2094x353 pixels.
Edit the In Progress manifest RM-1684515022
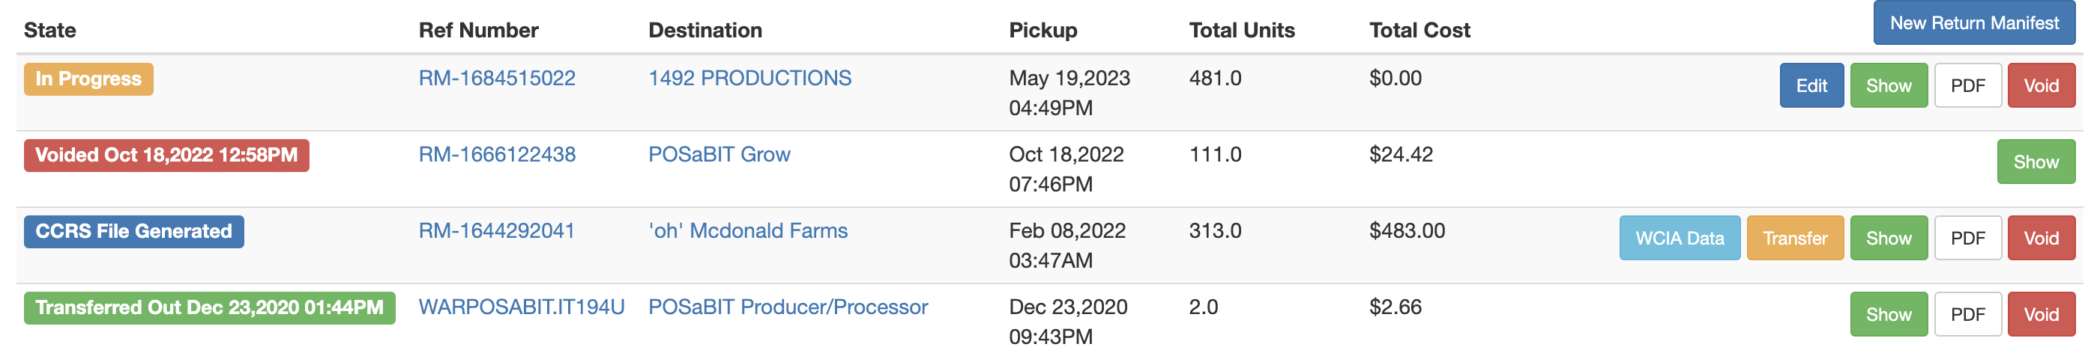[x=1811, y=86]
